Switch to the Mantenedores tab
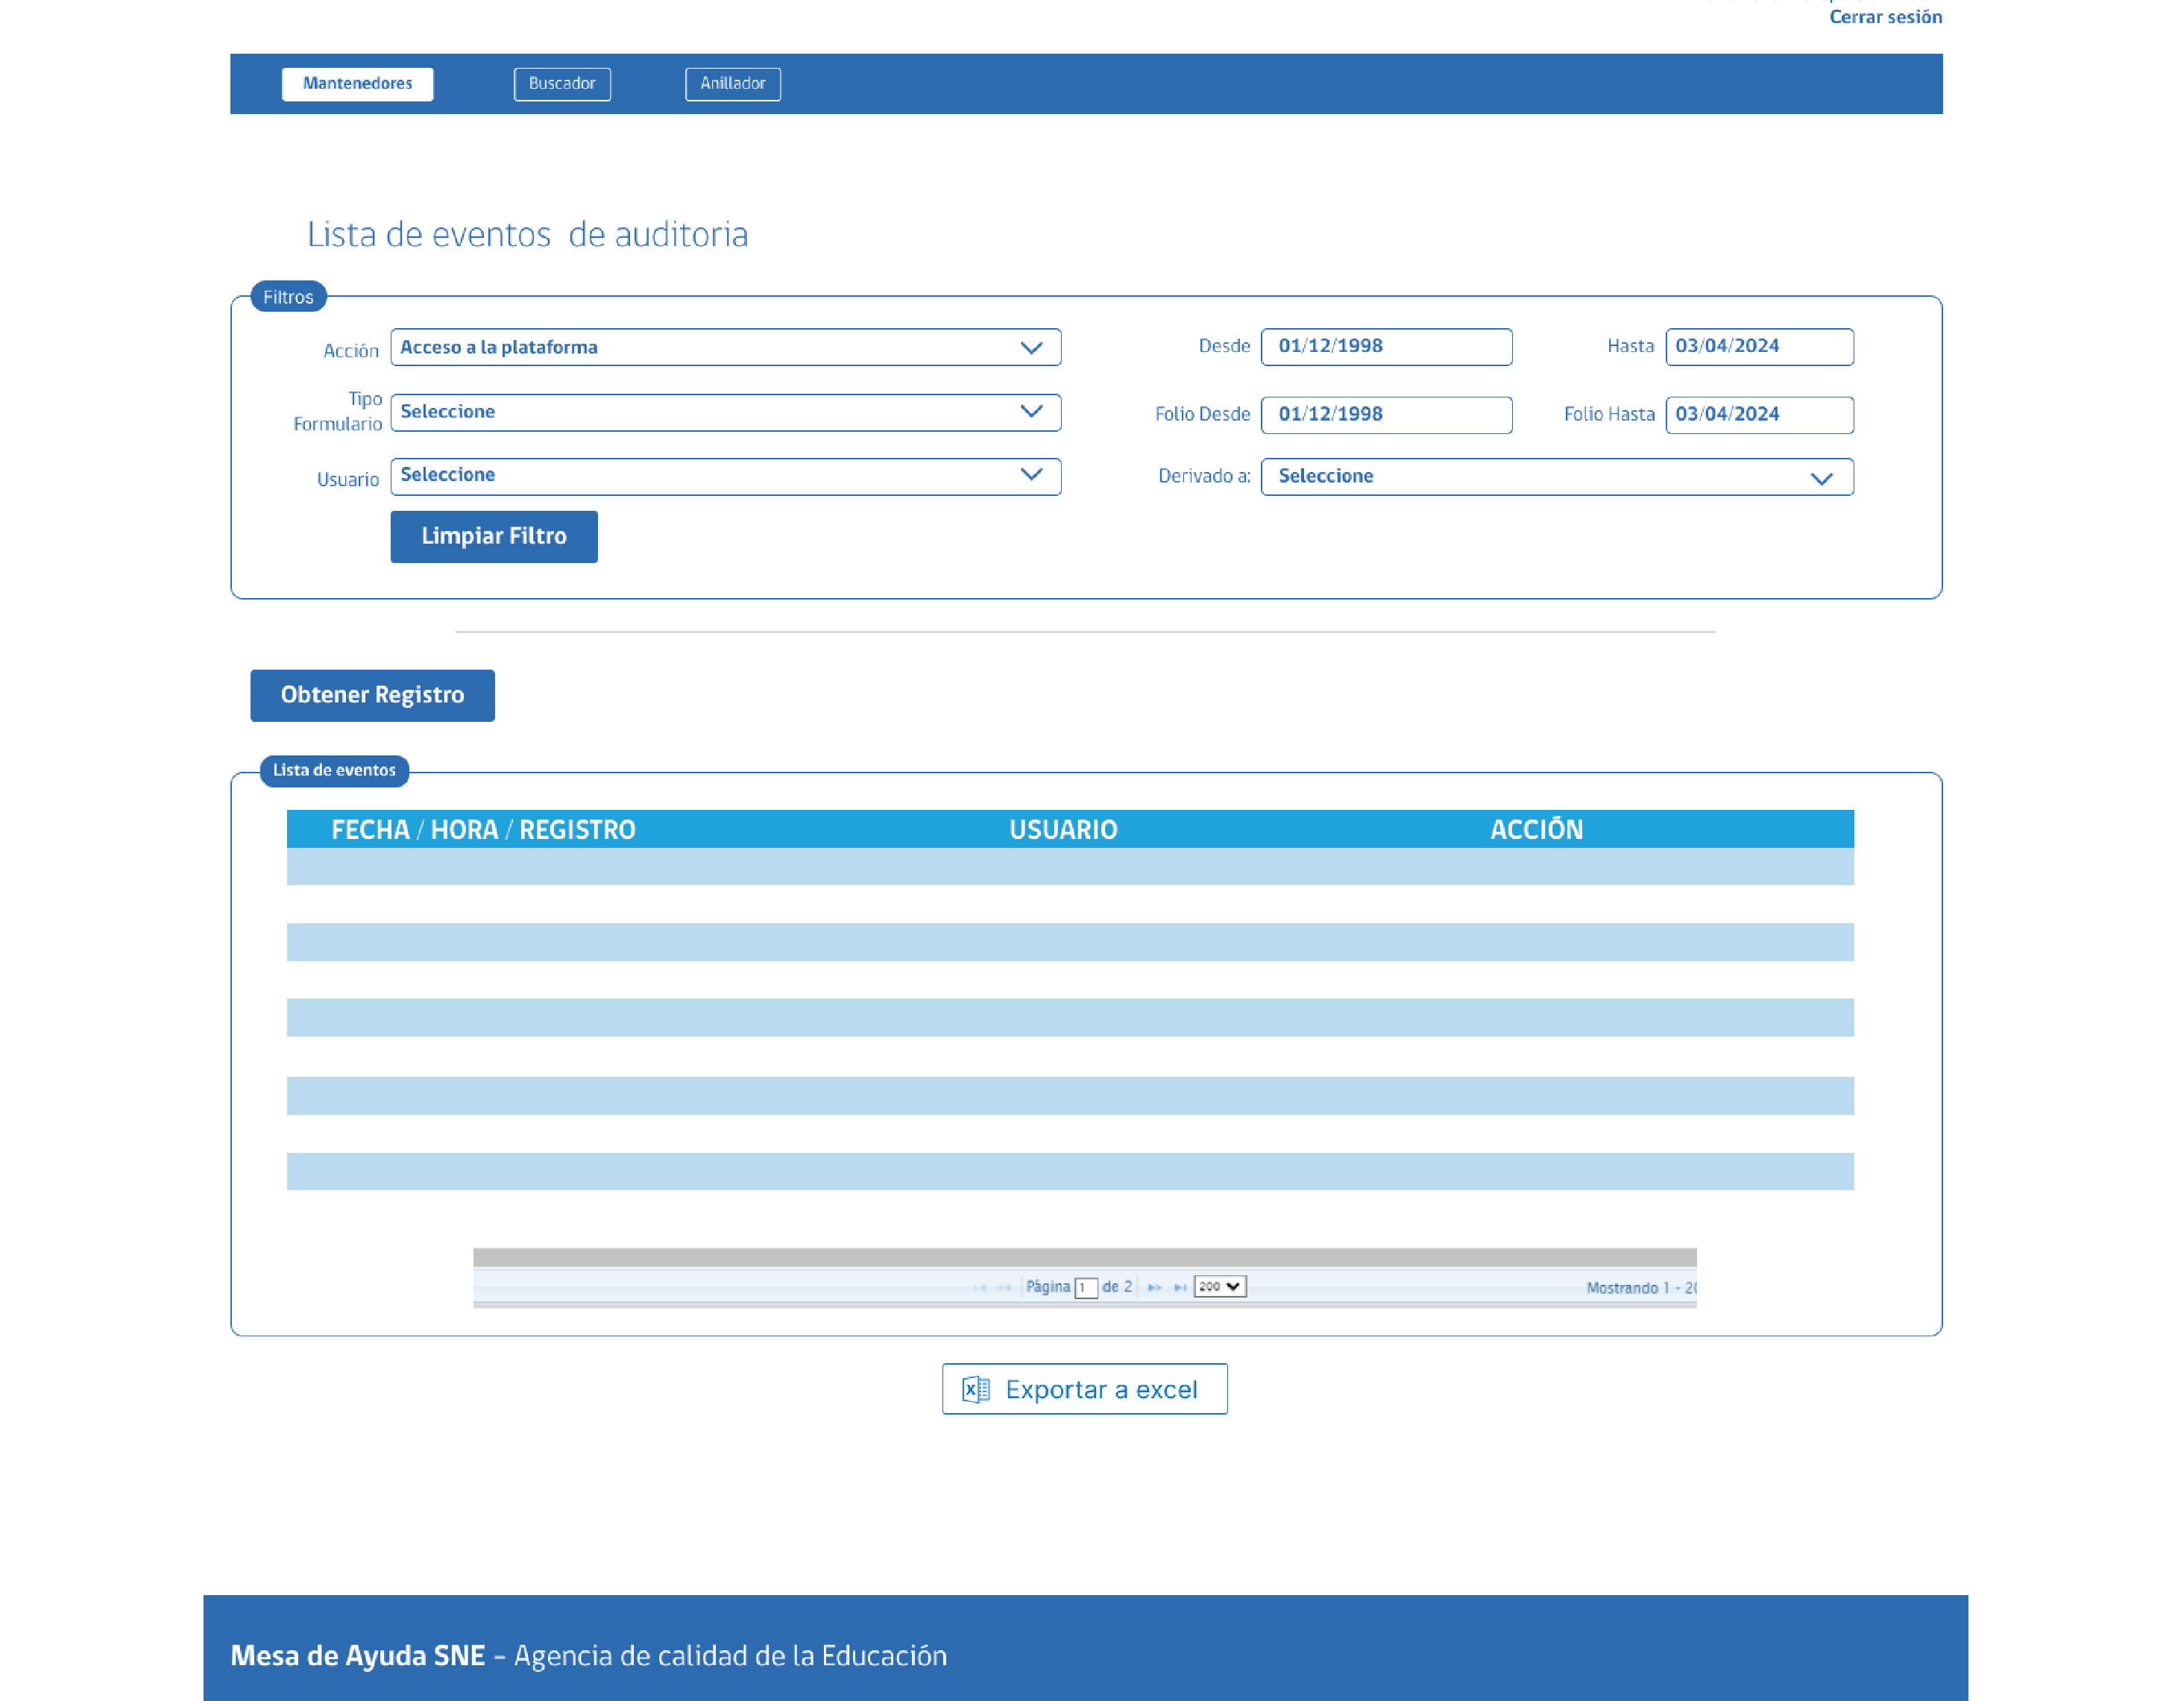 (357, 84)
